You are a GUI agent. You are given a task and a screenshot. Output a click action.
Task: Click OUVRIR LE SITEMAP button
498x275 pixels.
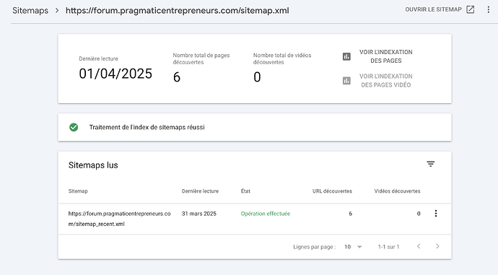point(440,9)
